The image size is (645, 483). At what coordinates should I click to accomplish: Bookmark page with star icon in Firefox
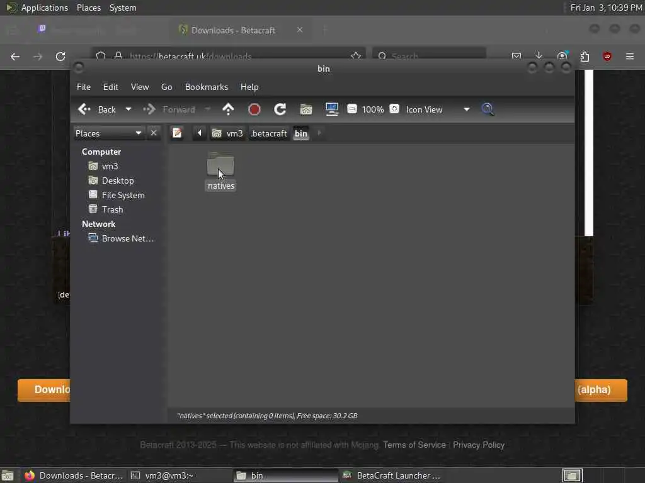click(x=356, y=56)
